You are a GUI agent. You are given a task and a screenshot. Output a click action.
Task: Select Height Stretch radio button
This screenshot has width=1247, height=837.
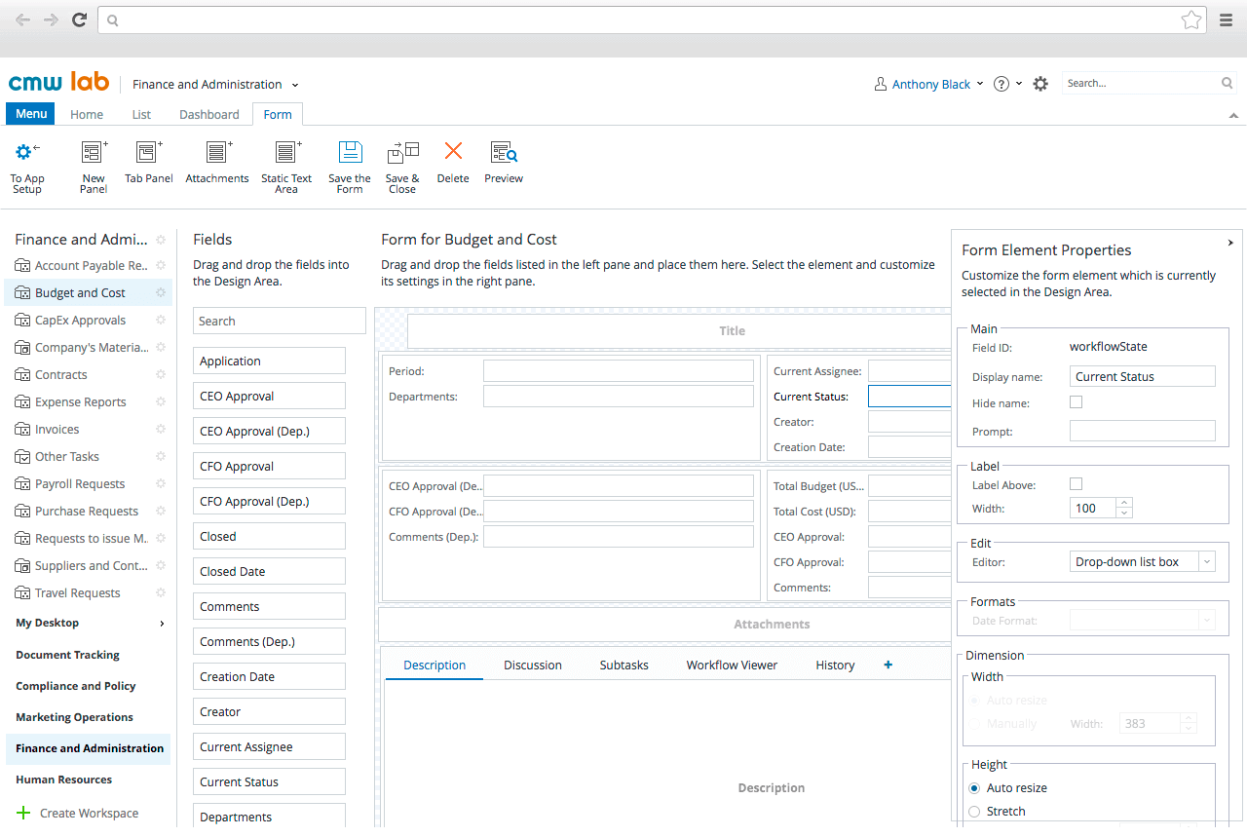coord(974,812)
